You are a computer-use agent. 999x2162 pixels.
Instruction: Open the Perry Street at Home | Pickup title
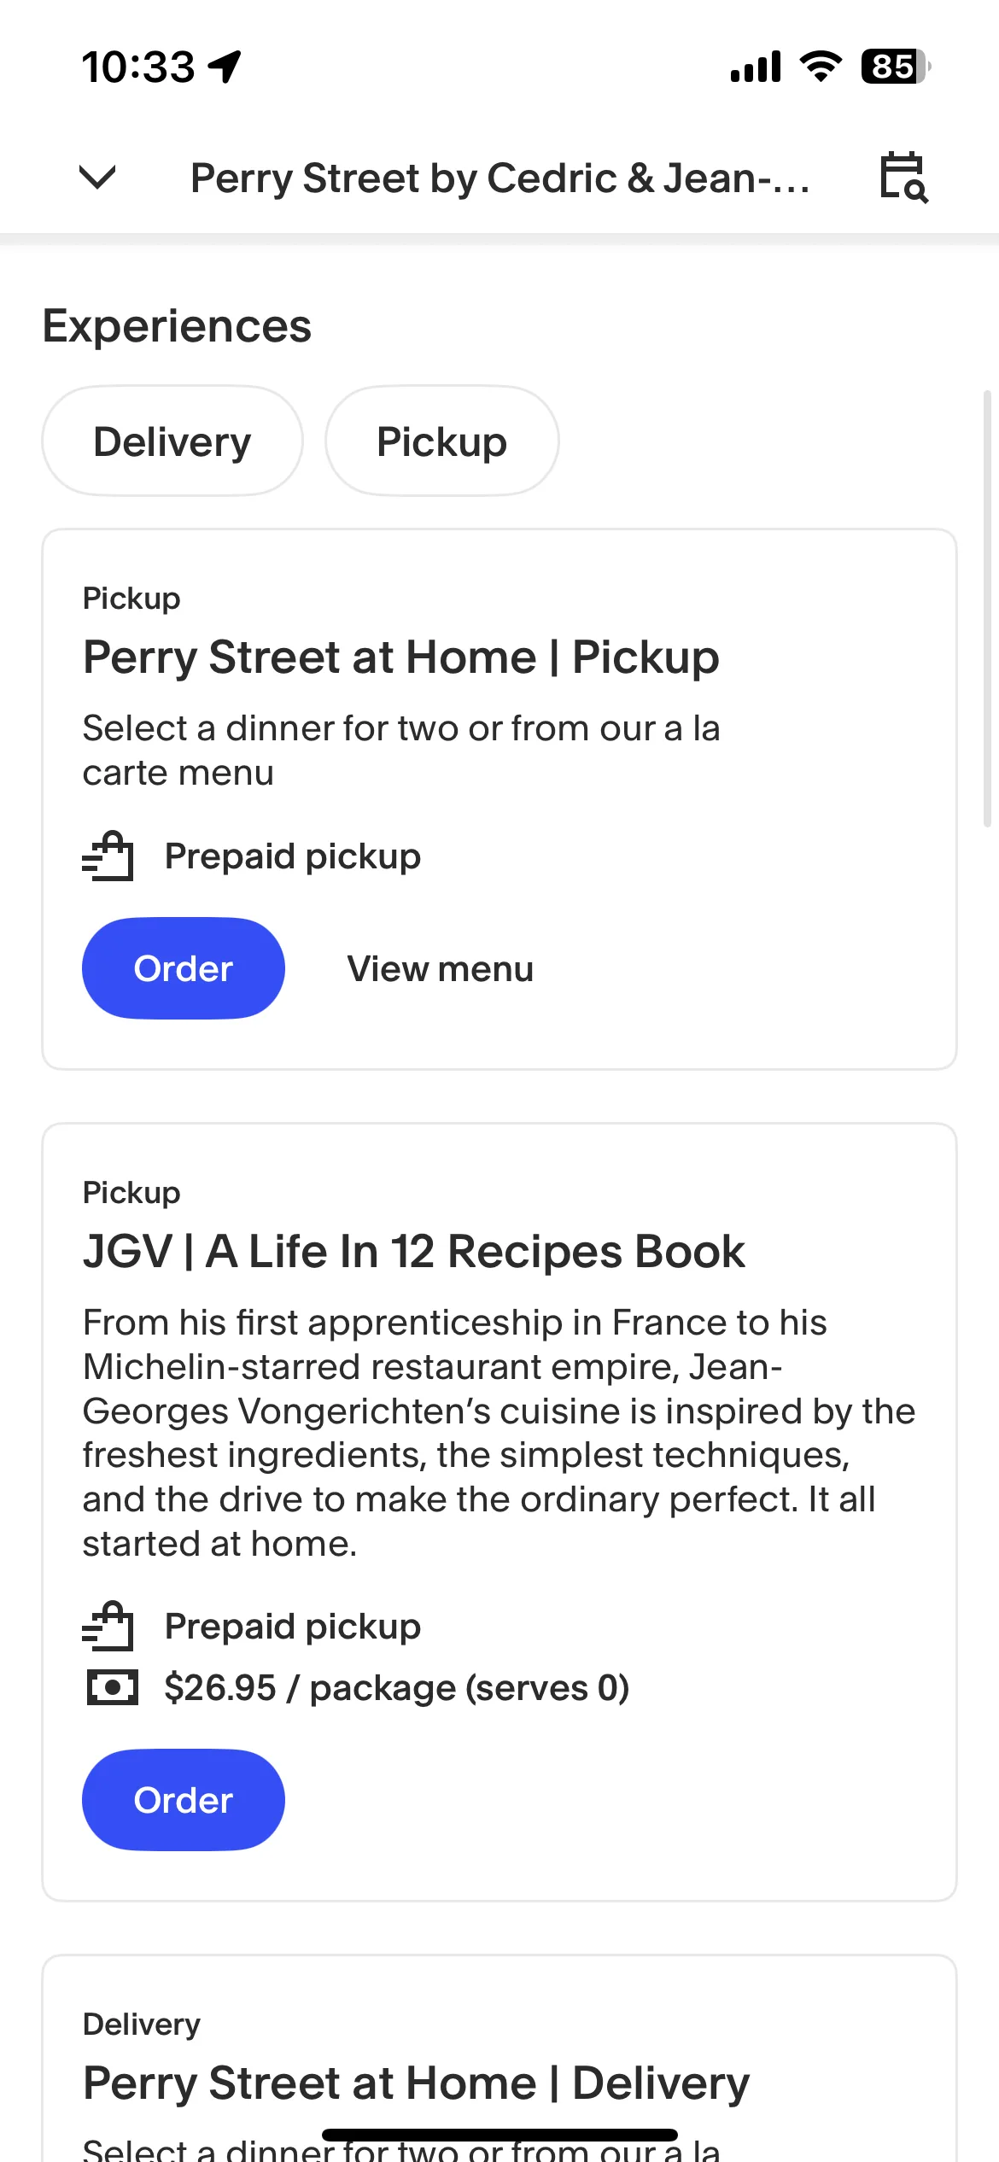click(x=401, y=657)
